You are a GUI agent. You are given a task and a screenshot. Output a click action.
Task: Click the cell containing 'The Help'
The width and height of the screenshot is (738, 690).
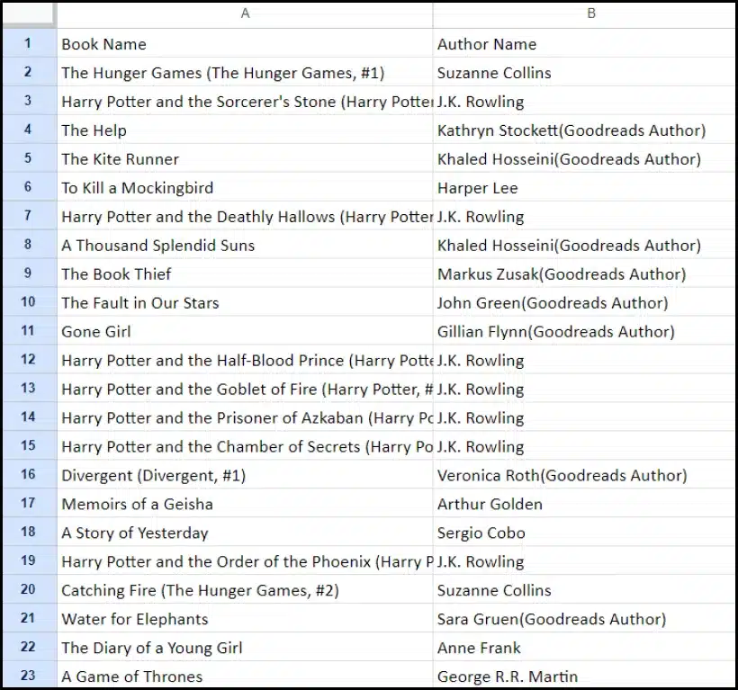94,130
